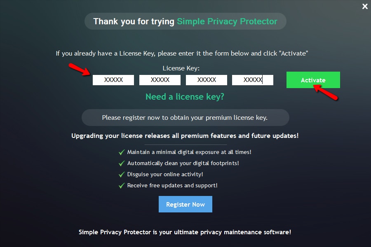Click the red arrow pointing at the license fields
371x247 pixels.
click(x=80, y=69)
